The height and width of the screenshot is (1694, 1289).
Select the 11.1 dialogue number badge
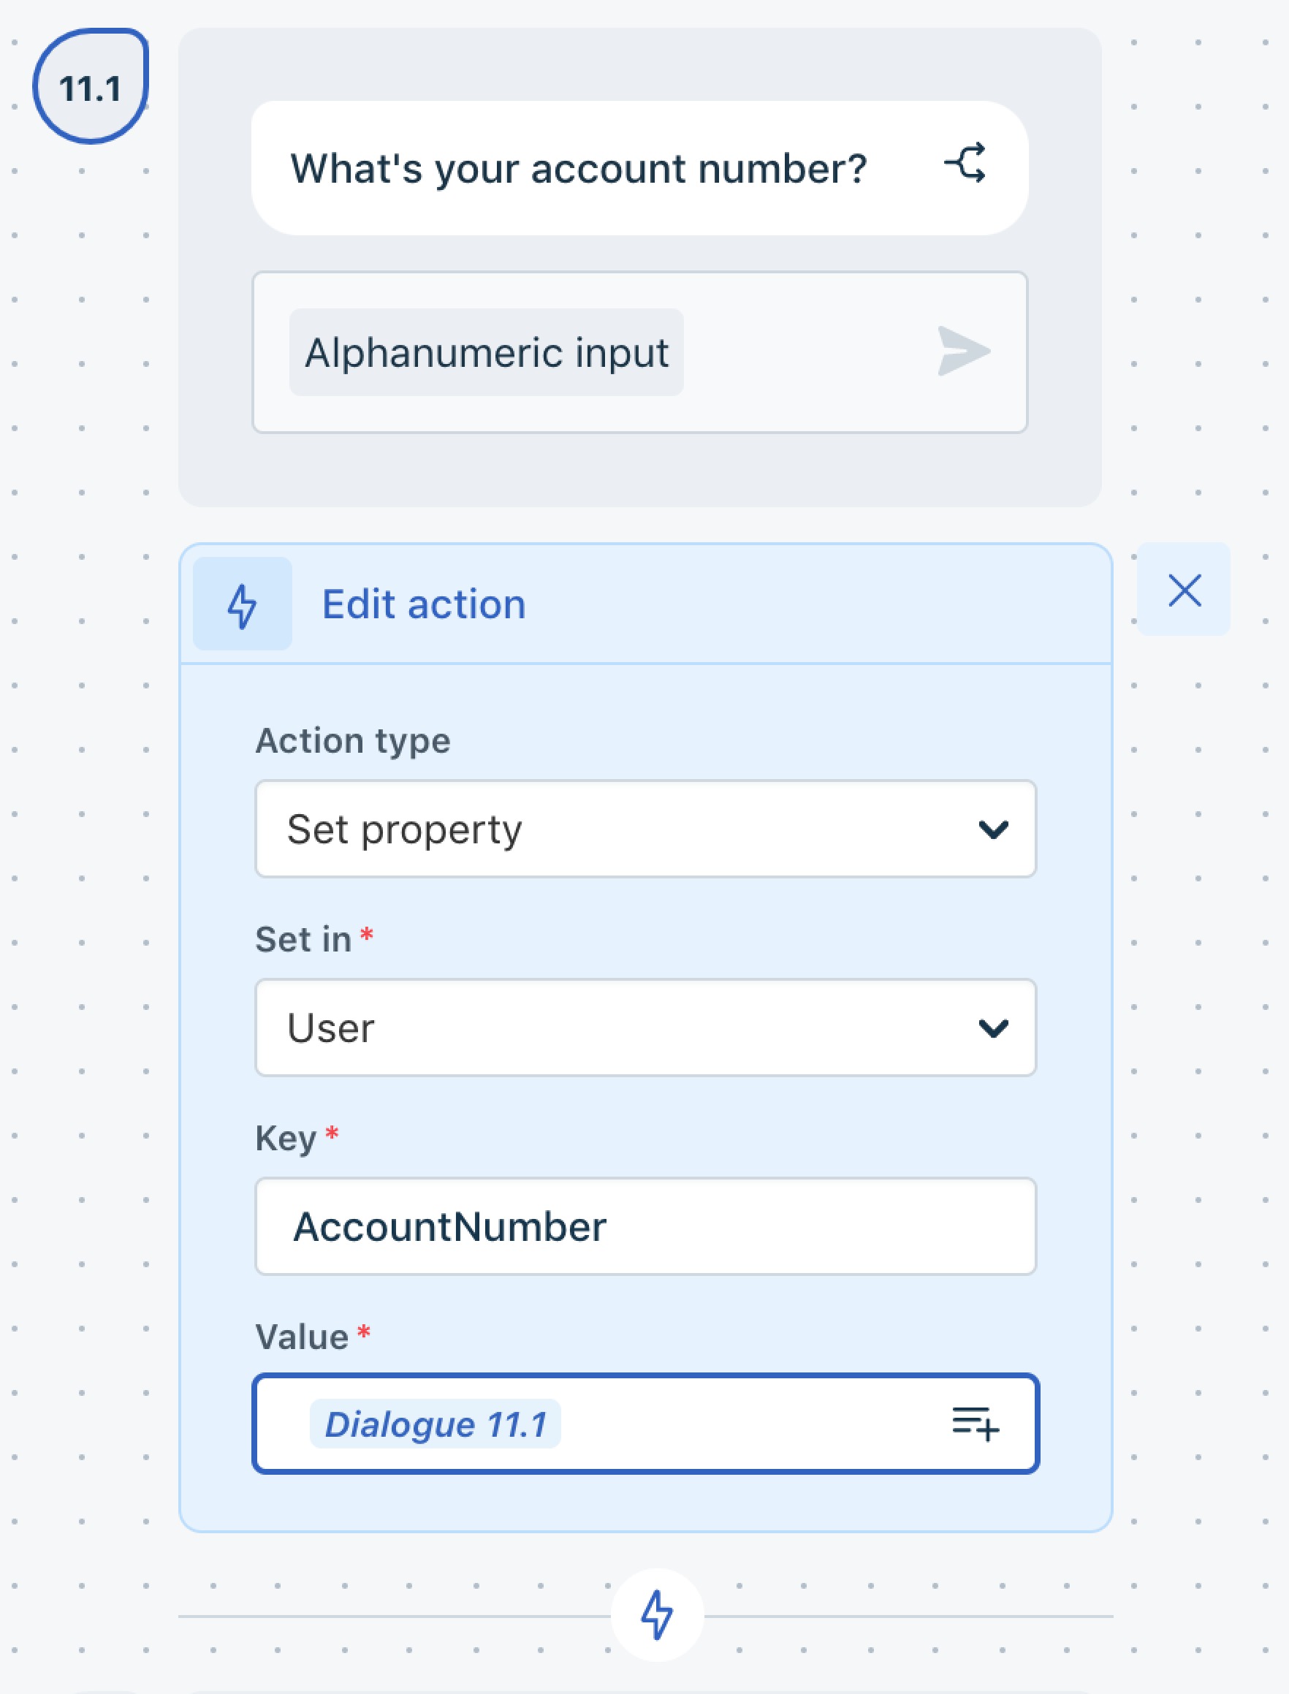91,86
